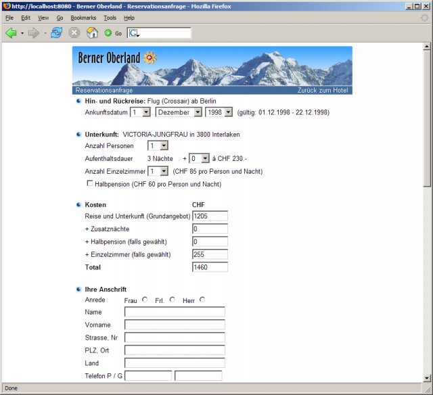The width and height of the screenshot is (433, 395).
Task: Open the Dezember month dropdown
Action: tap(179, 112)
